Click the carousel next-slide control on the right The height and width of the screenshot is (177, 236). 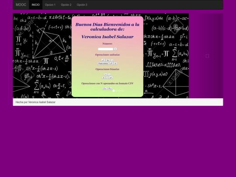point(207,56)
